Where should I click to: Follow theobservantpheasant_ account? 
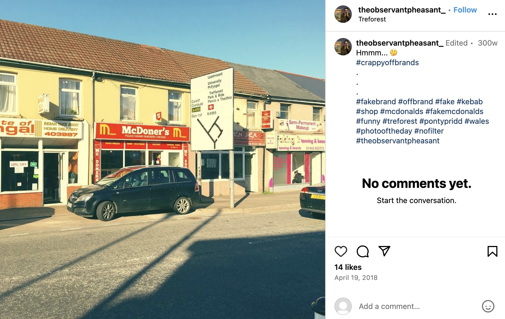[x=465, y=10]
